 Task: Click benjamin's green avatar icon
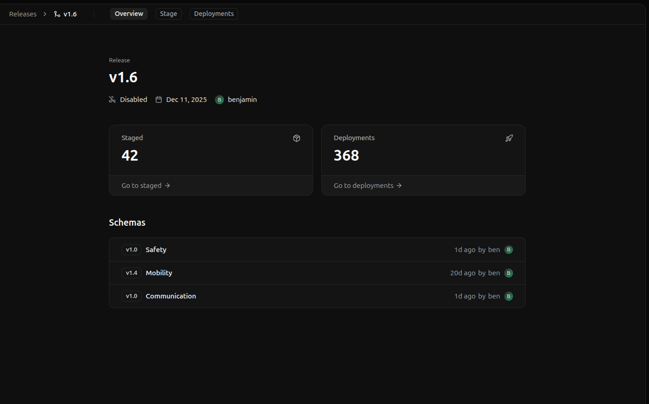(x=219, y=100)
